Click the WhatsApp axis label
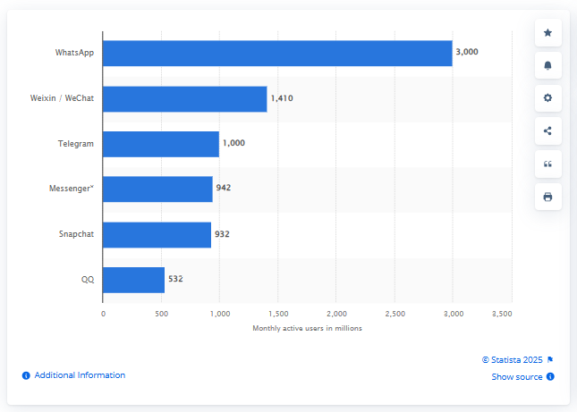 pyautogui.click(x=75, y=53)
